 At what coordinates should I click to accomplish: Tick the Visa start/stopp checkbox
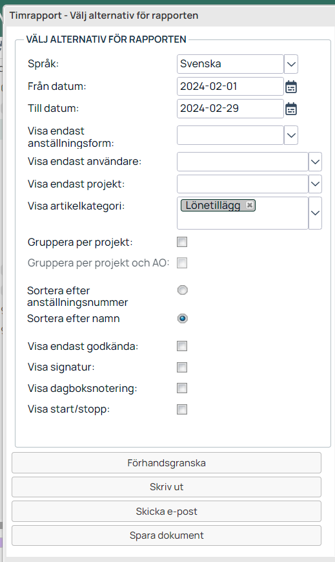tap(182, 409)
